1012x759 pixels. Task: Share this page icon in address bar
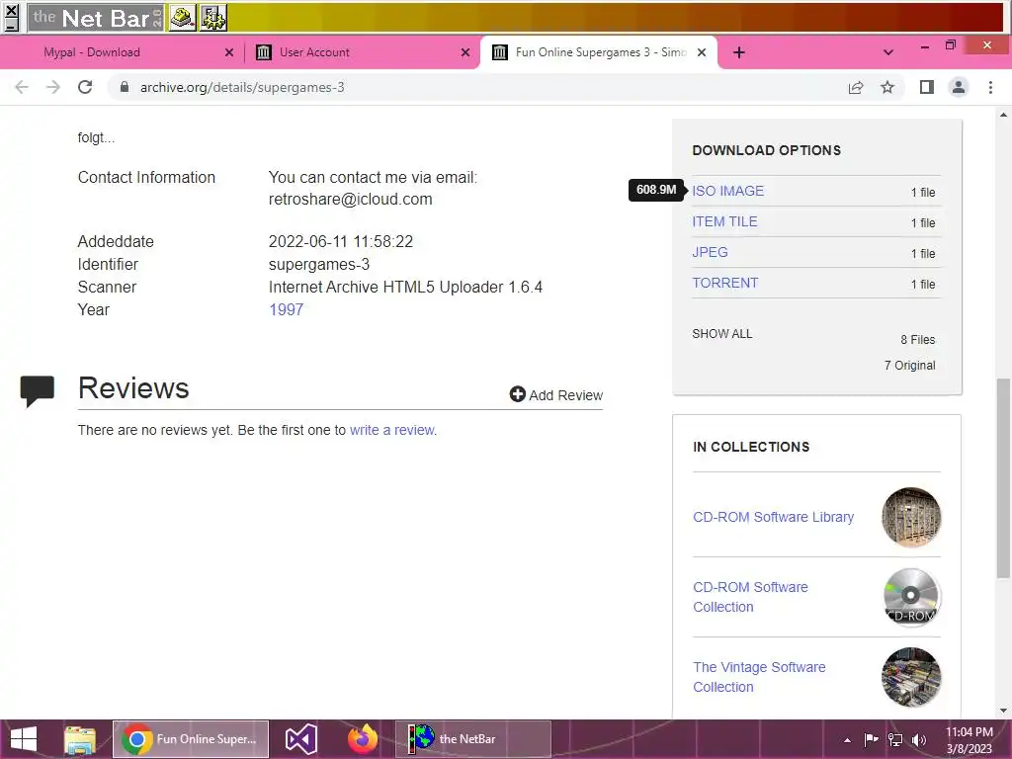[856, 87]
